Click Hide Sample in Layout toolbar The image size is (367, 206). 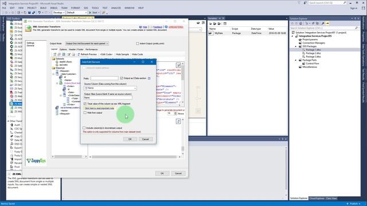122,54
